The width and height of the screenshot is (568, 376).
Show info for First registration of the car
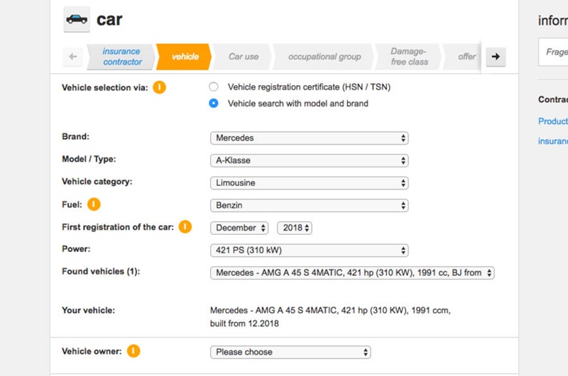pyautogui.click(x=185, y=227)
